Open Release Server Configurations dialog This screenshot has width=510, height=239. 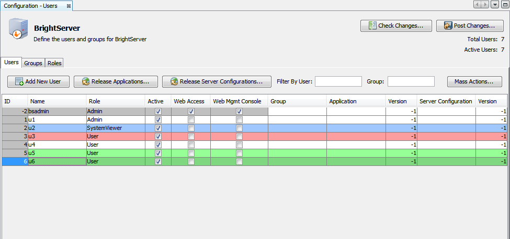point(217,81)
